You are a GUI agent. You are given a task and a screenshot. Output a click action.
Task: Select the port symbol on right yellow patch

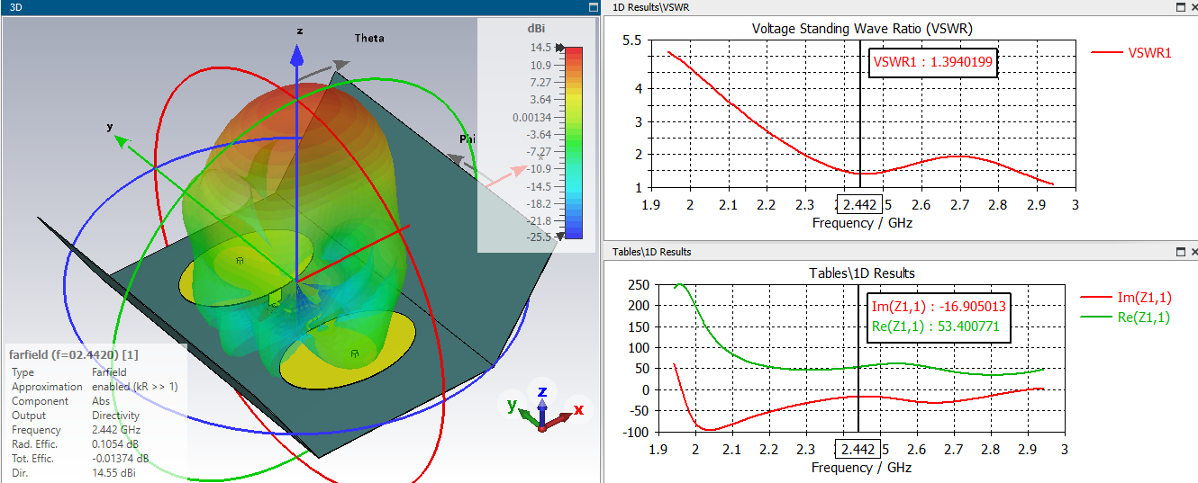pyautogui.click(x=355, y=353)
